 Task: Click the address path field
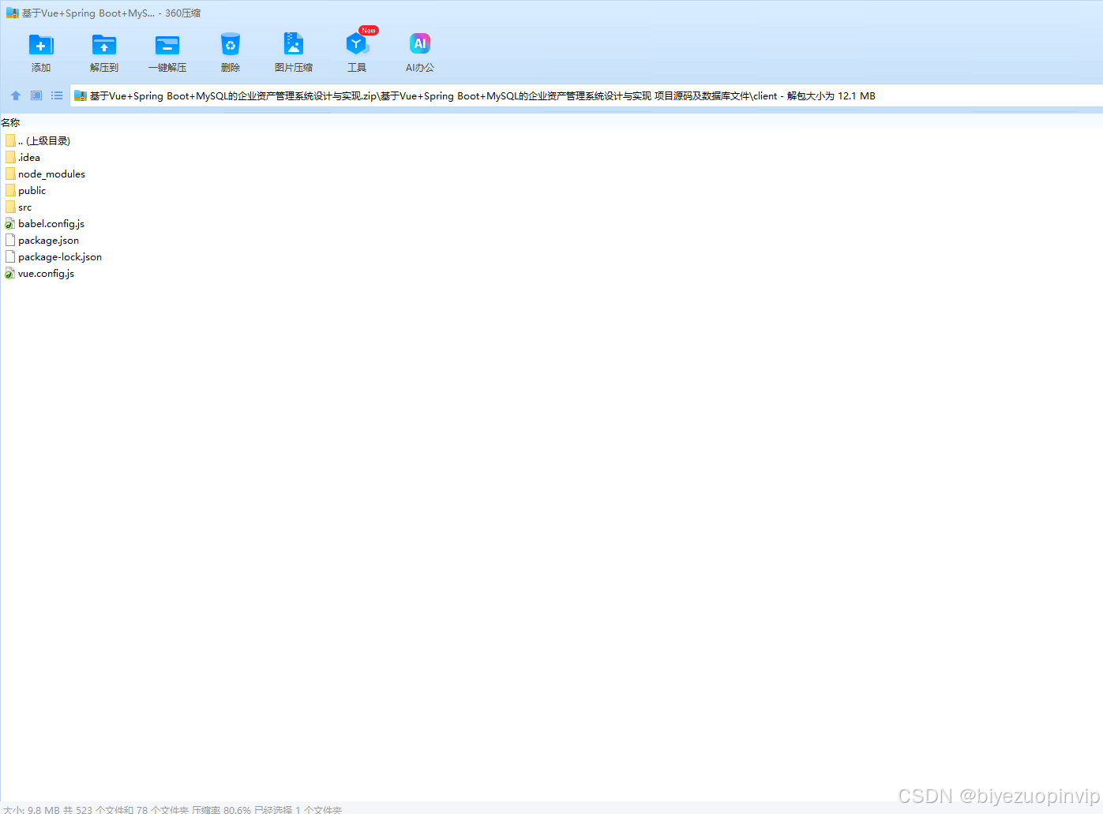coord(587,95)
